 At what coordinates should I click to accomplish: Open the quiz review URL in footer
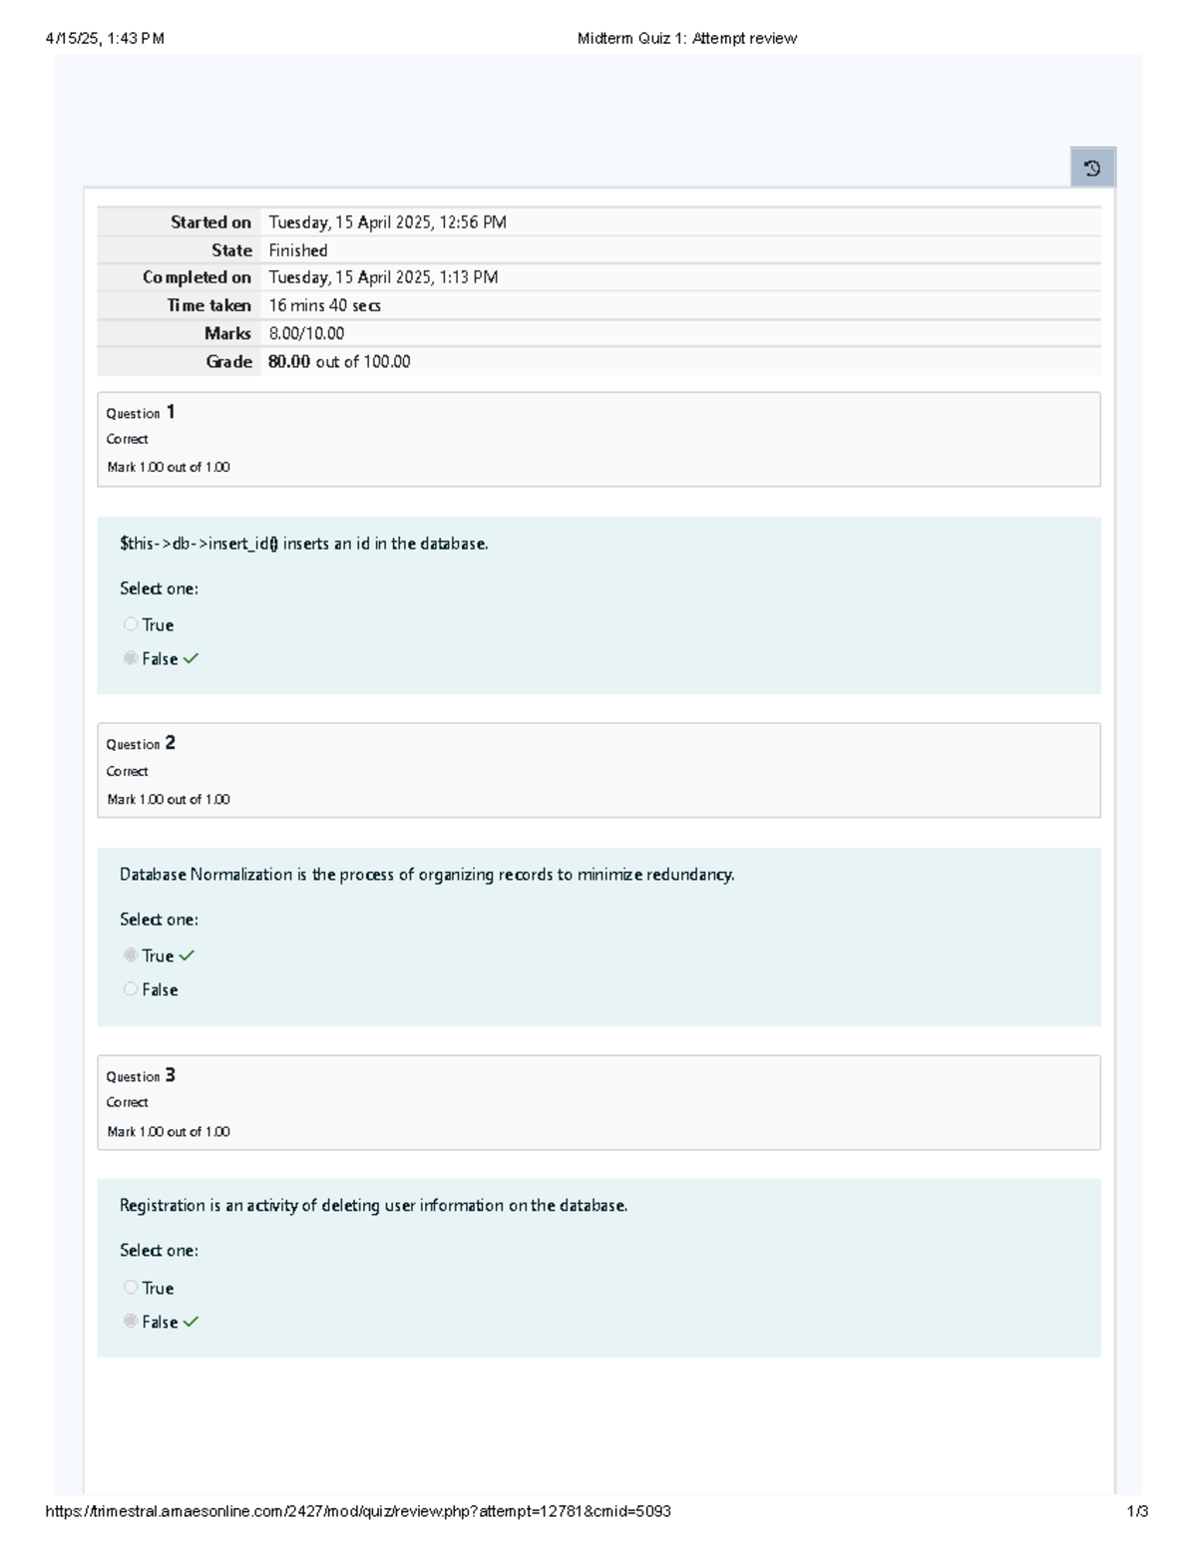pyautogui.click(x=358, y=1511)
